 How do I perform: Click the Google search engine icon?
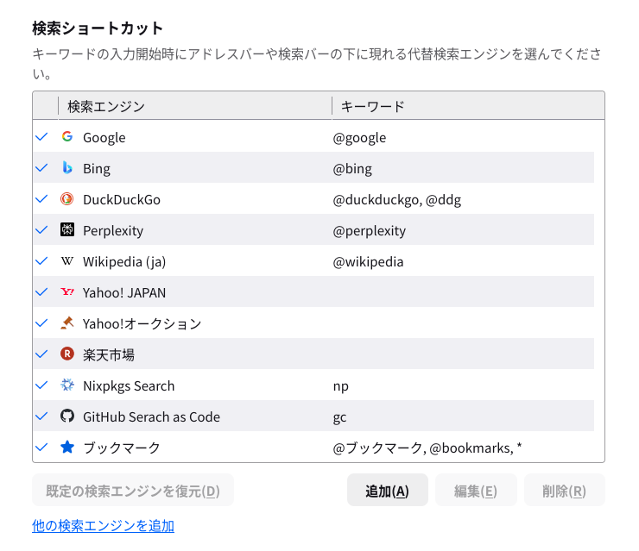click(x=67, y=136)
